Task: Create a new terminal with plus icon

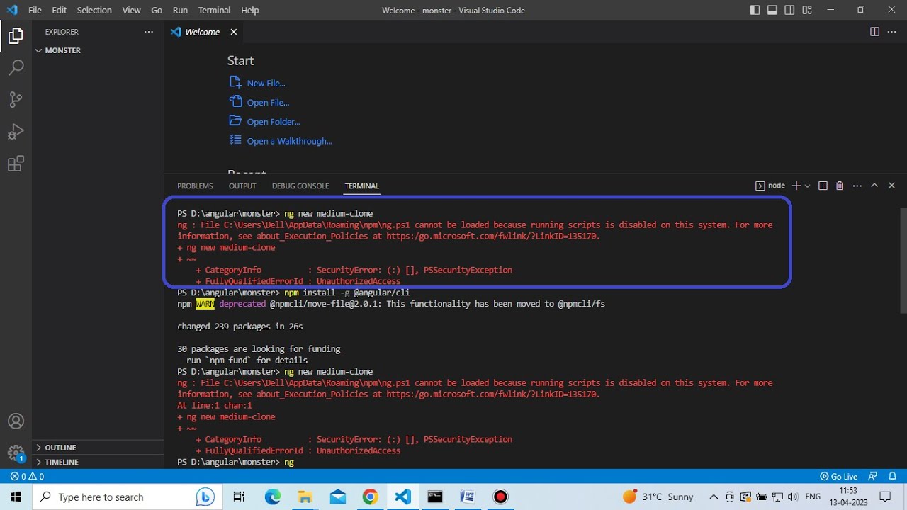Action: point(796,186)
